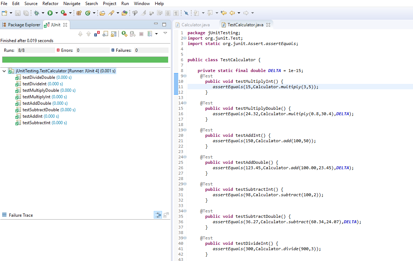The image size is (413, 261).
Task: Toggle Filter Stack Trace in Failure Trace
Action: point(158,215)
